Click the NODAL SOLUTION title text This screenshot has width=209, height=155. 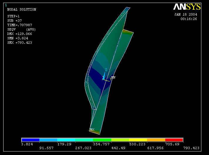[x=22, y=9]
